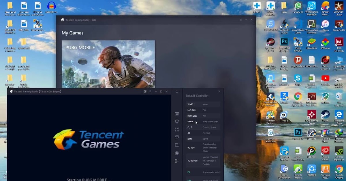Click the pin icon in the emulator title bar
Viewport: 346px width, 181px height.
point(145,91)
